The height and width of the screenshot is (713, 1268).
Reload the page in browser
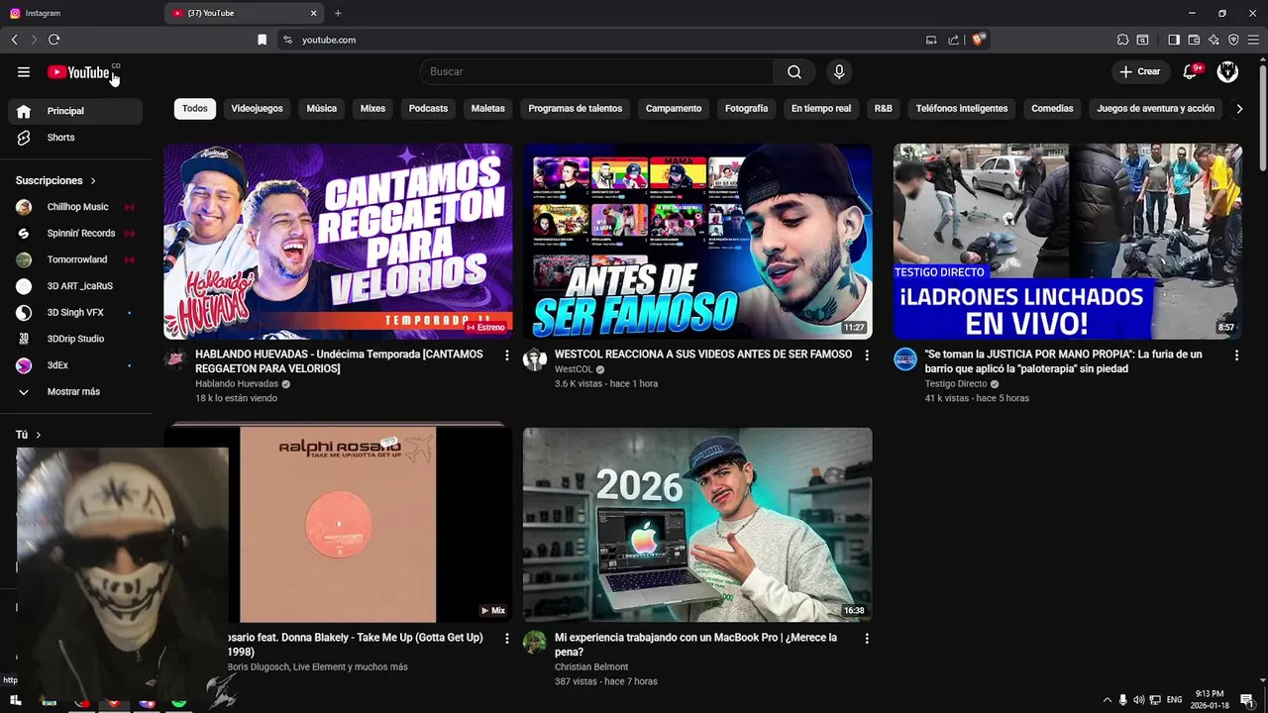click(x=53, y=40)
